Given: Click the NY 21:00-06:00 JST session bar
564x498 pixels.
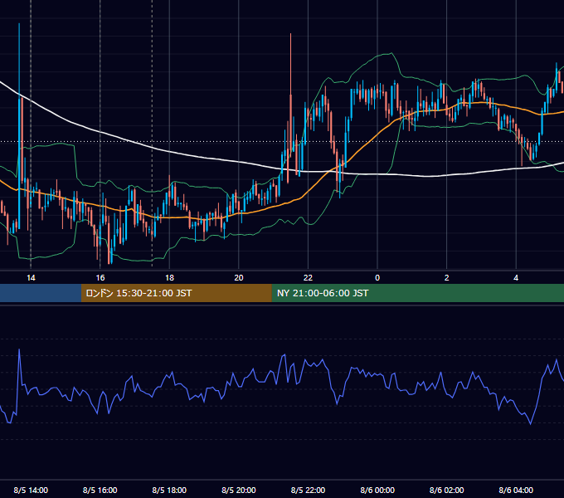Looking at the screenshot, I should tap(417, 293).
